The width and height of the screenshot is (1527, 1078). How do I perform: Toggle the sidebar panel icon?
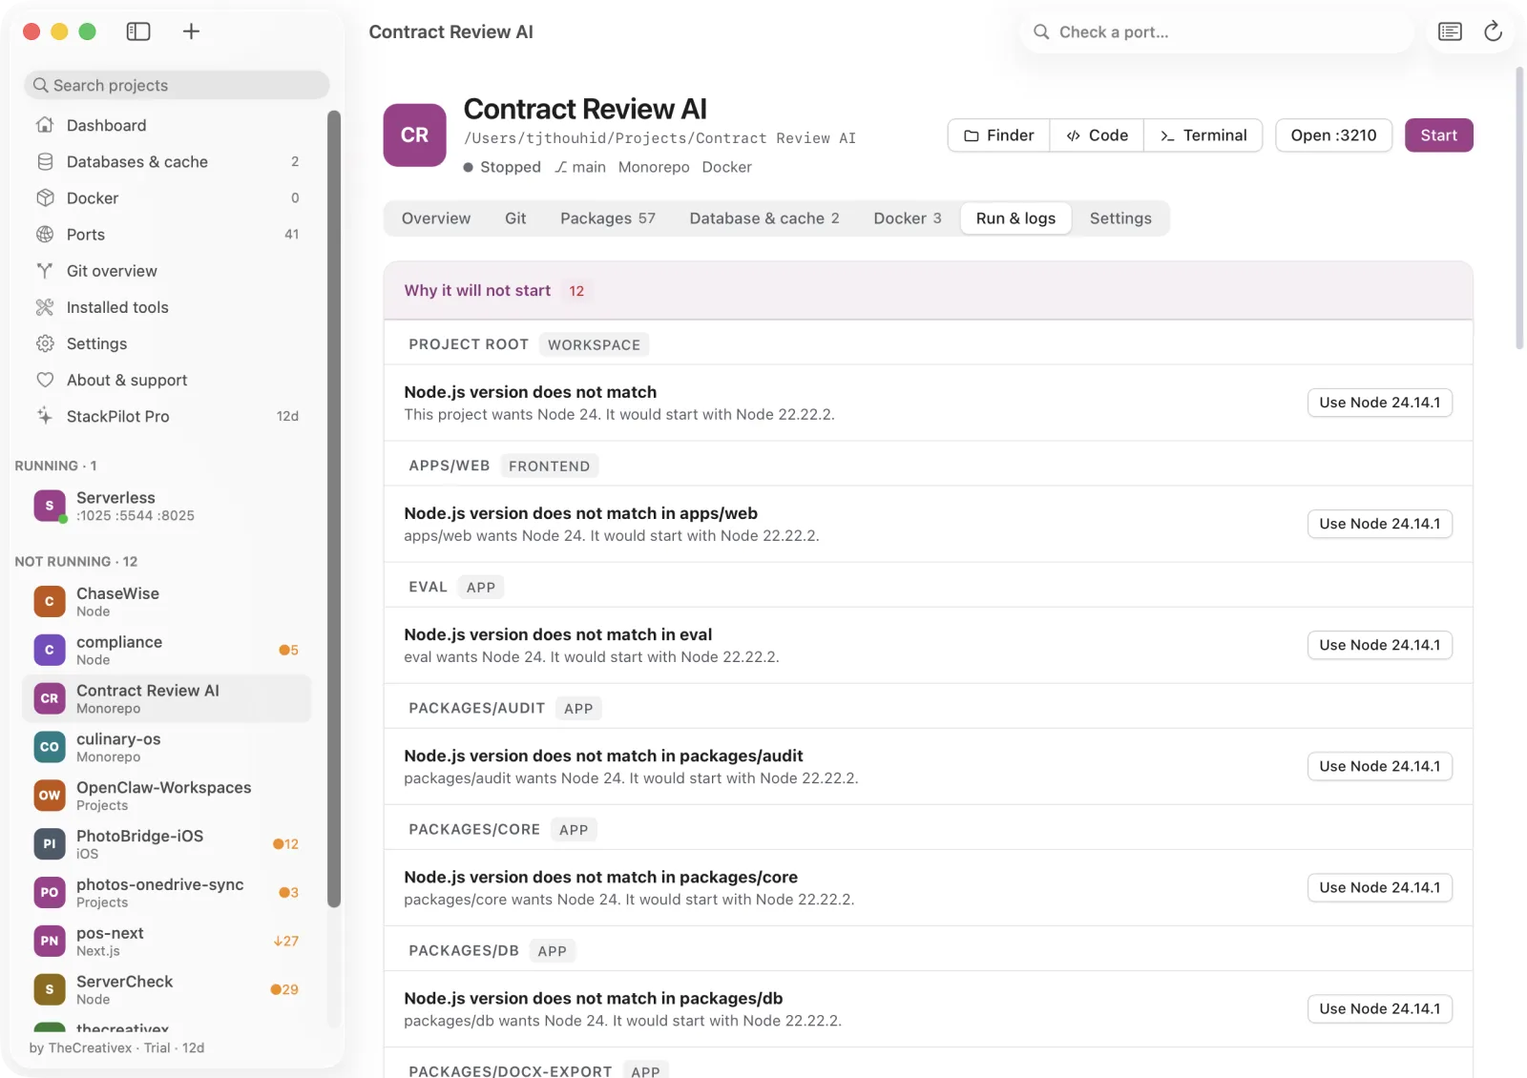138,31
